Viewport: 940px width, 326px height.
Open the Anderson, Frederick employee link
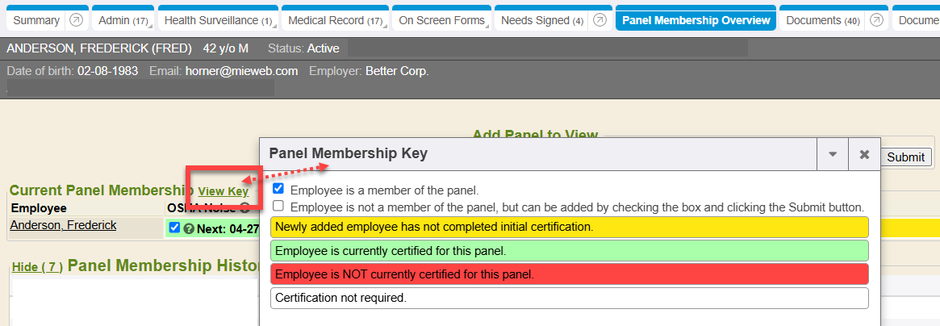63,226
